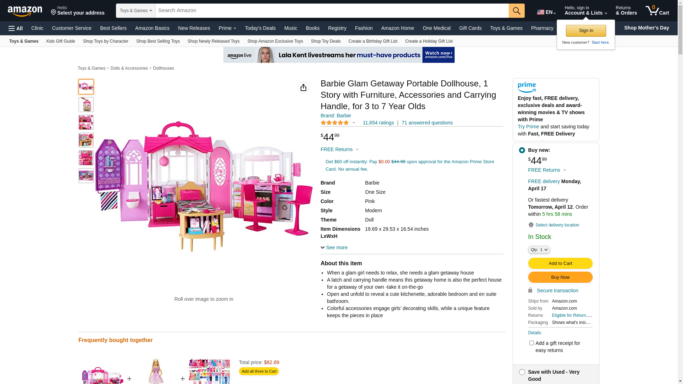Open 71 answered questions link
683x384 pixels.
click(427, 123)
